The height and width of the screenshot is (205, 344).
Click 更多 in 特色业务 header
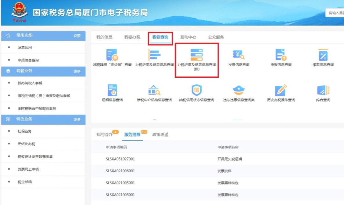(x=77, y=120)
